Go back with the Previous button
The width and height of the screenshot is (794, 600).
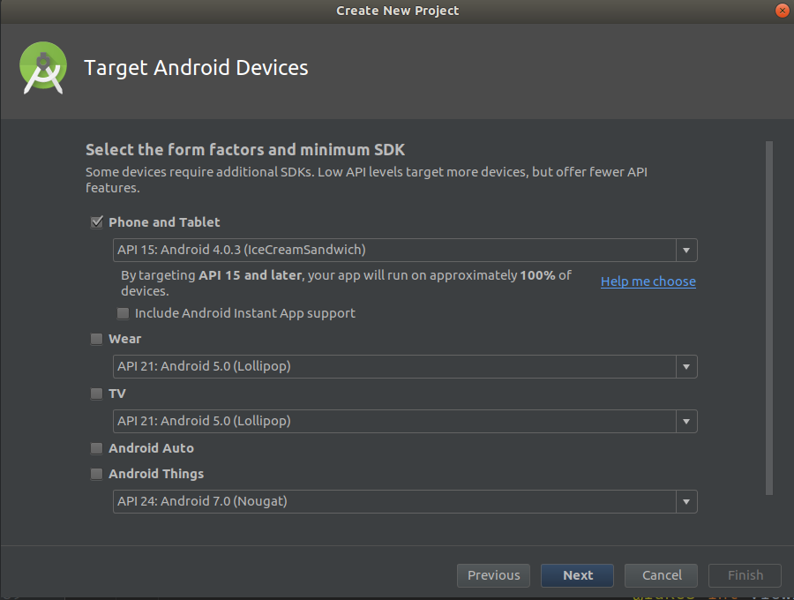[x=494, y=575]
